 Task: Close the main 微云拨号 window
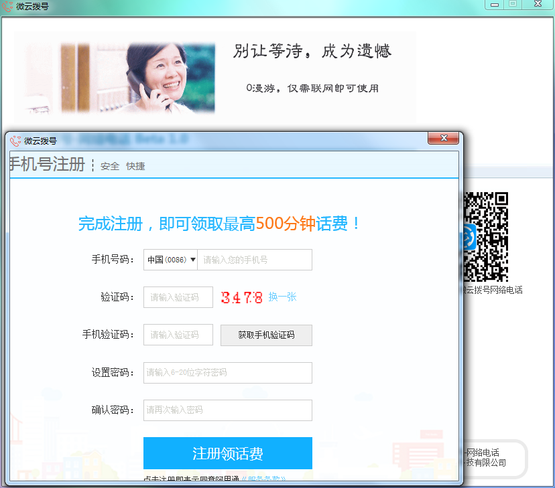click(538, 4)
